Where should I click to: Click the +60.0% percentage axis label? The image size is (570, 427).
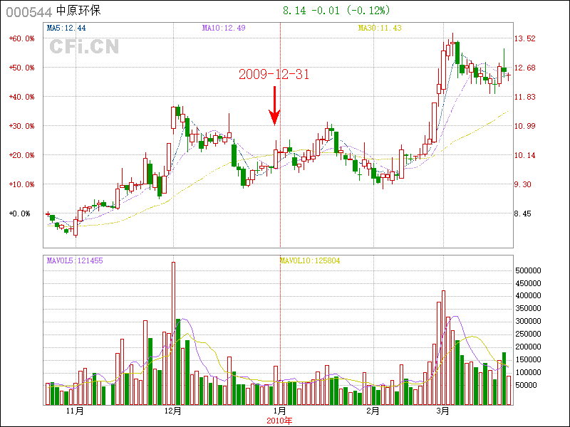click(x=21, y=38)
